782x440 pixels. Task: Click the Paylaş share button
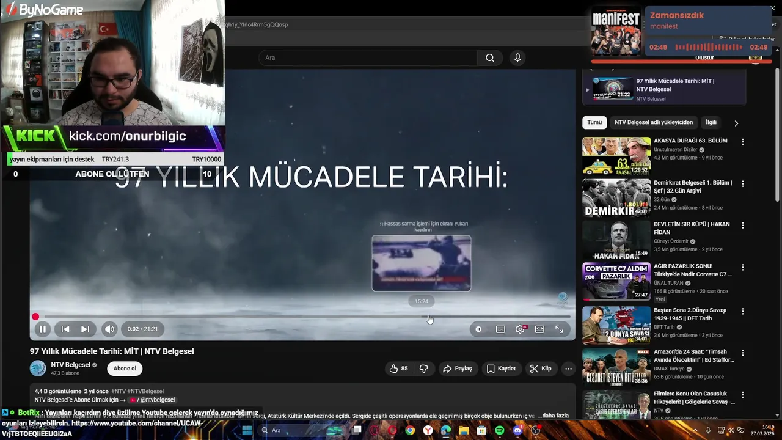tap(458, 369)
